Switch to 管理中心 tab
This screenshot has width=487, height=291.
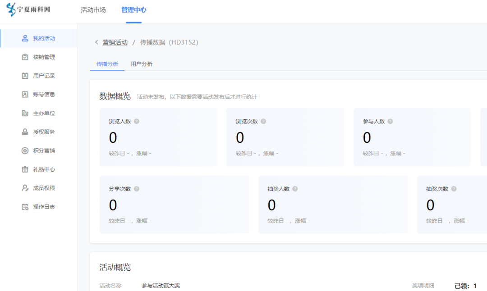(133, 10)
